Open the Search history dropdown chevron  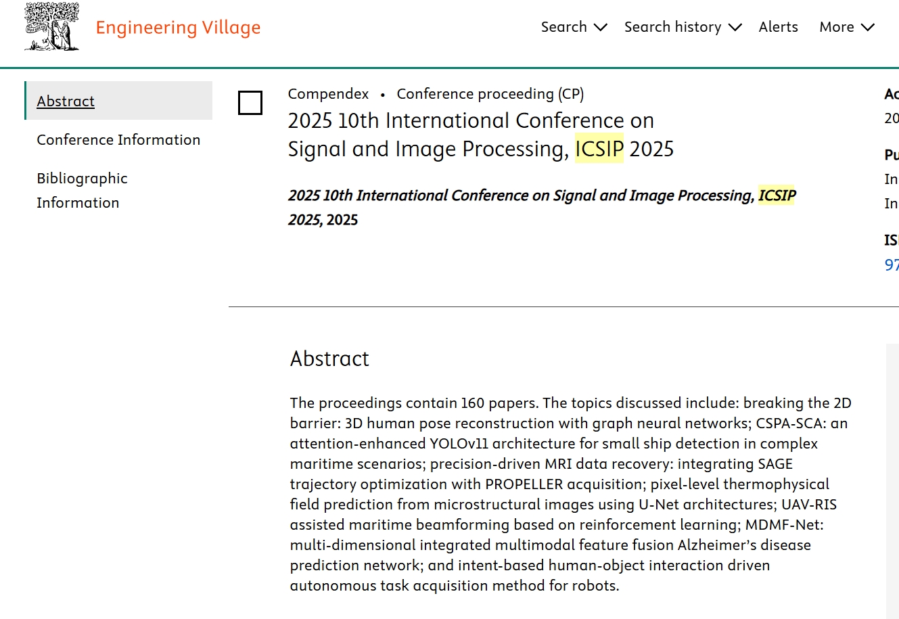coord(735,28)
